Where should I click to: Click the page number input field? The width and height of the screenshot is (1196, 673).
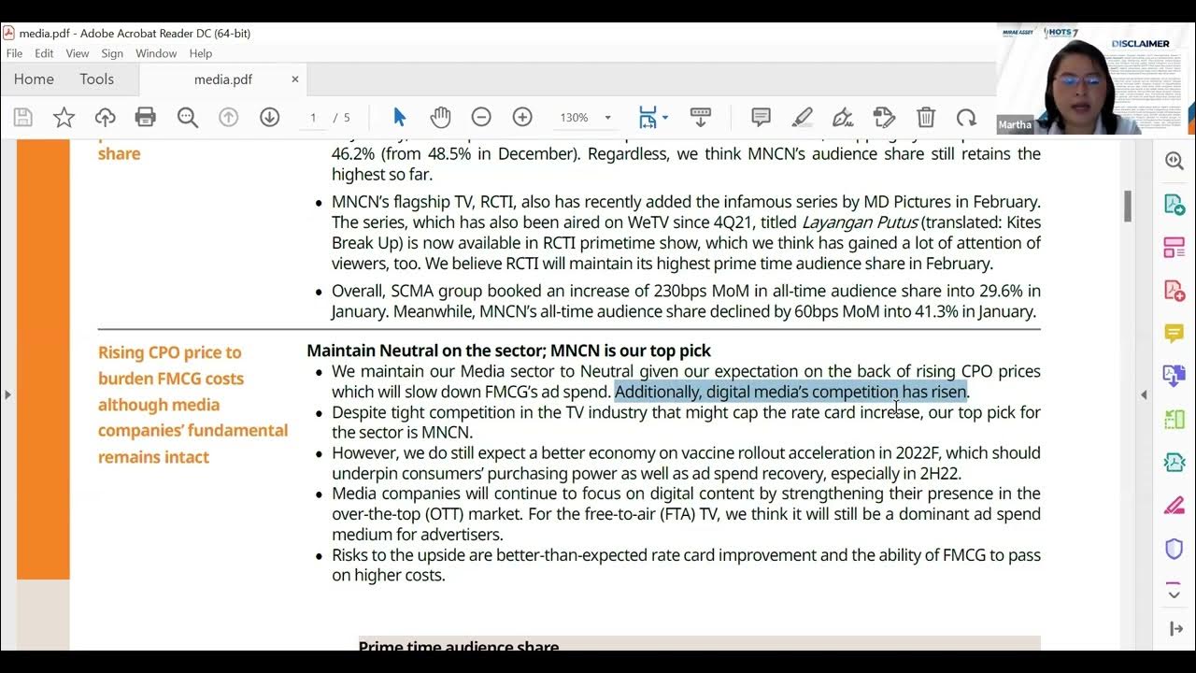click(x=313, y=118)
